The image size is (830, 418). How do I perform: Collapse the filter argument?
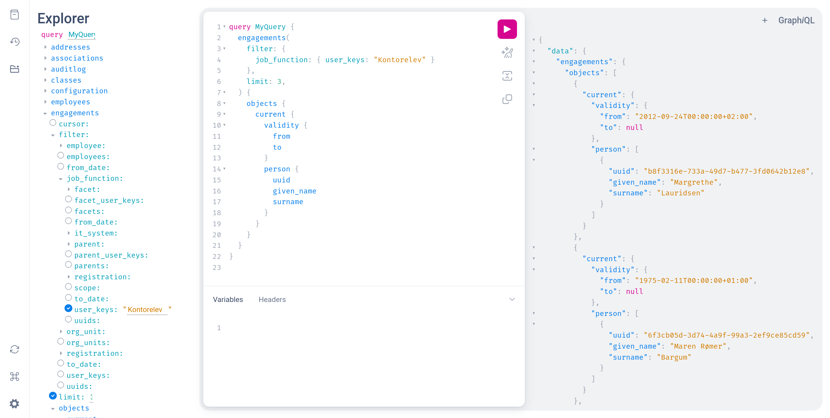tap(53, 135)
